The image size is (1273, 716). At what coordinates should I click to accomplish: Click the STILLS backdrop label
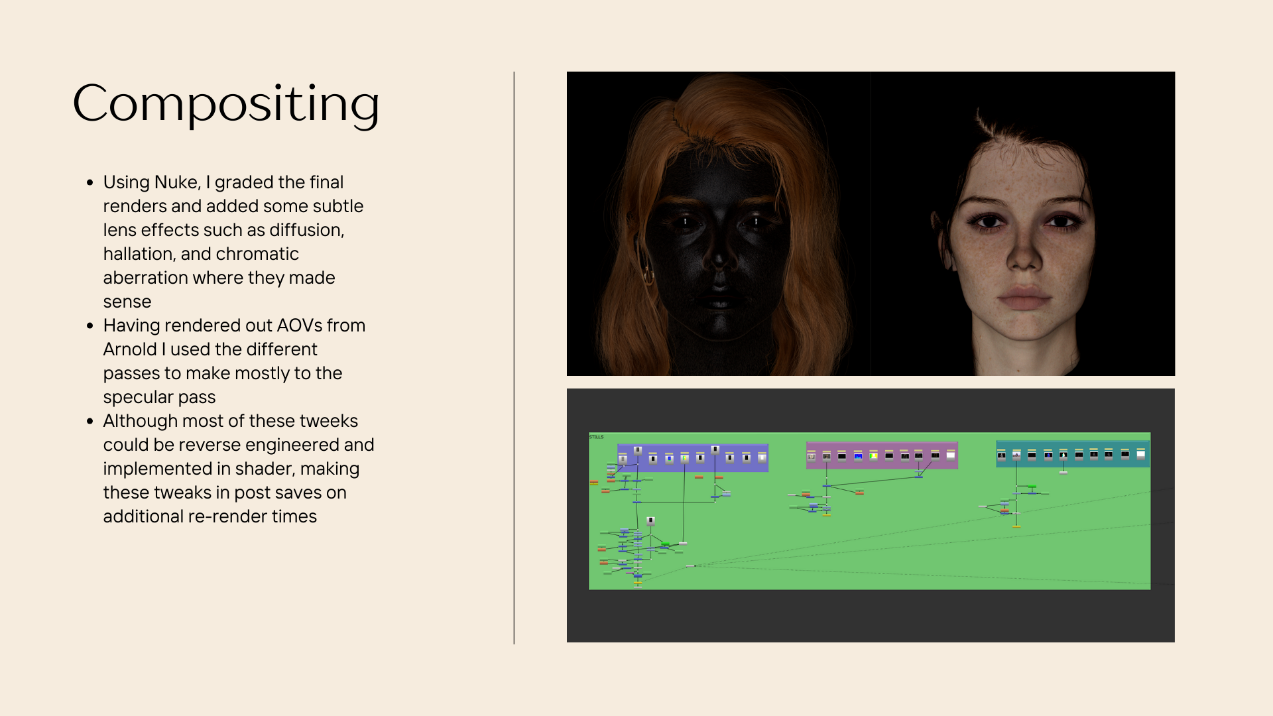596,437
